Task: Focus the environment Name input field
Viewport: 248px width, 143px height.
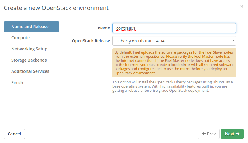Action: coord(174,28)
